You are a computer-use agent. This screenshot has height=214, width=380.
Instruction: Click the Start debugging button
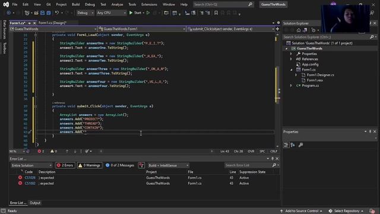click(x=135, y=12)
